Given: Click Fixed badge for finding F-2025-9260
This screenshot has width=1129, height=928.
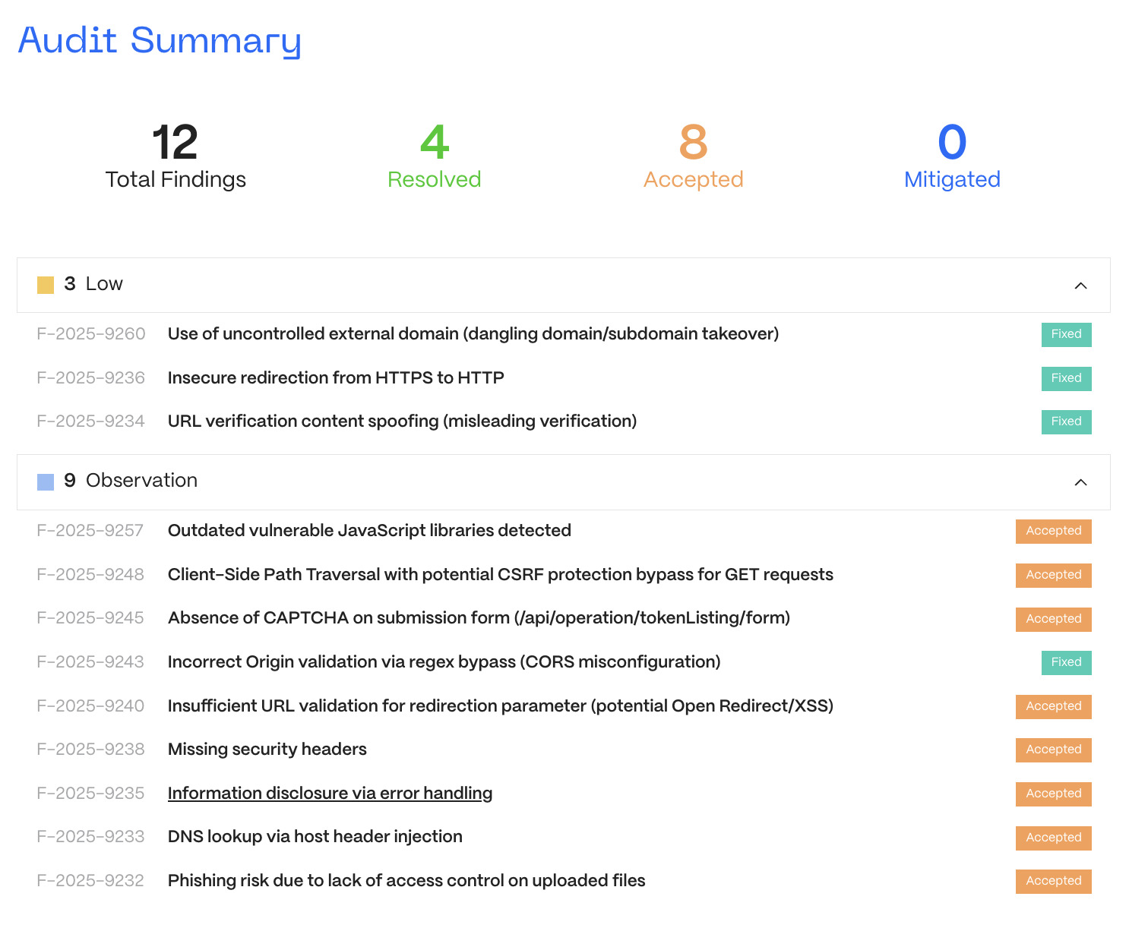Looking at the screenshot, I should tap(1066, 334).
